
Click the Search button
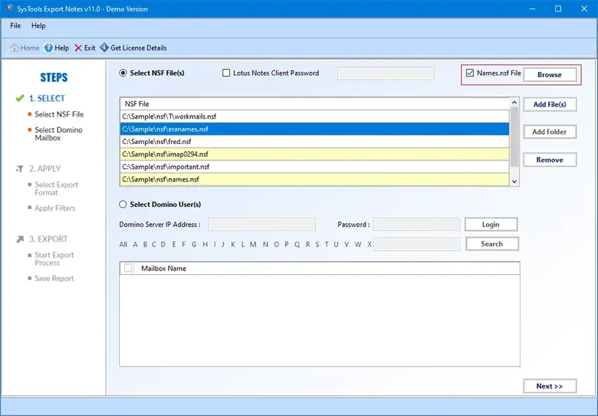coord(492,244)
